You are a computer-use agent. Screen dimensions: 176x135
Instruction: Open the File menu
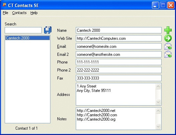click(5, 13)
